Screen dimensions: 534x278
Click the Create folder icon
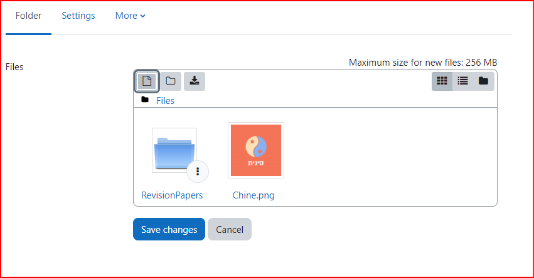pos(171,81)
